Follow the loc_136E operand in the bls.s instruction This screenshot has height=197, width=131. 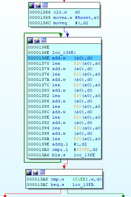(84, 155)
